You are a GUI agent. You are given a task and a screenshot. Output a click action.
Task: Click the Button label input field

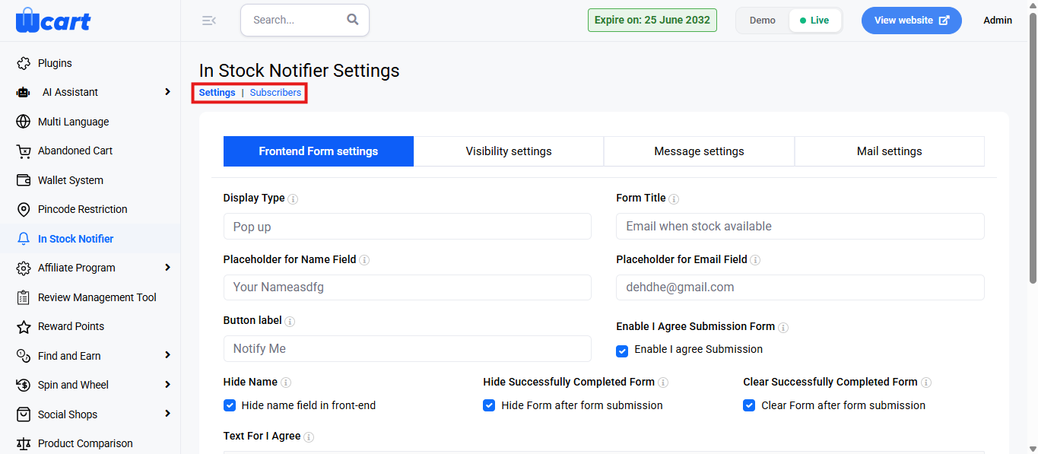click(407, 348)
